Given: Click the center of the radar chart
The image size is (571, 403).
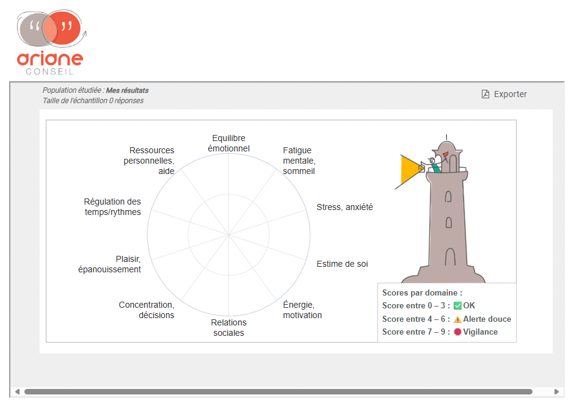Looking at the screenshot, I should click(x=228, y=234).
